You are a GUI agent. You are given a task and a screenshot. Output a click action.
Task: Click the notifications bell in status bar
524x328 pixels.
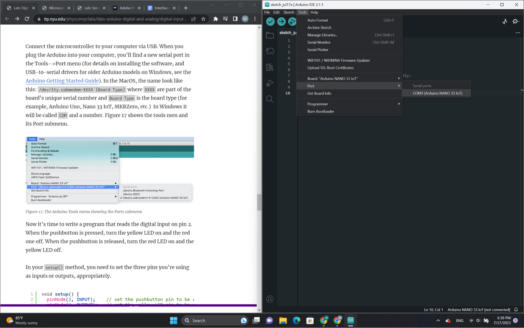516,309
